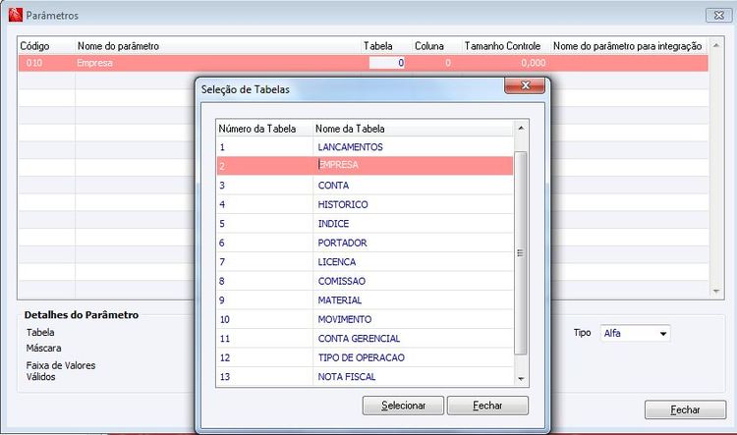This screenshot has width=737, height=435.
Task: Select the EMPRESA table row
Action: [365, 165]
